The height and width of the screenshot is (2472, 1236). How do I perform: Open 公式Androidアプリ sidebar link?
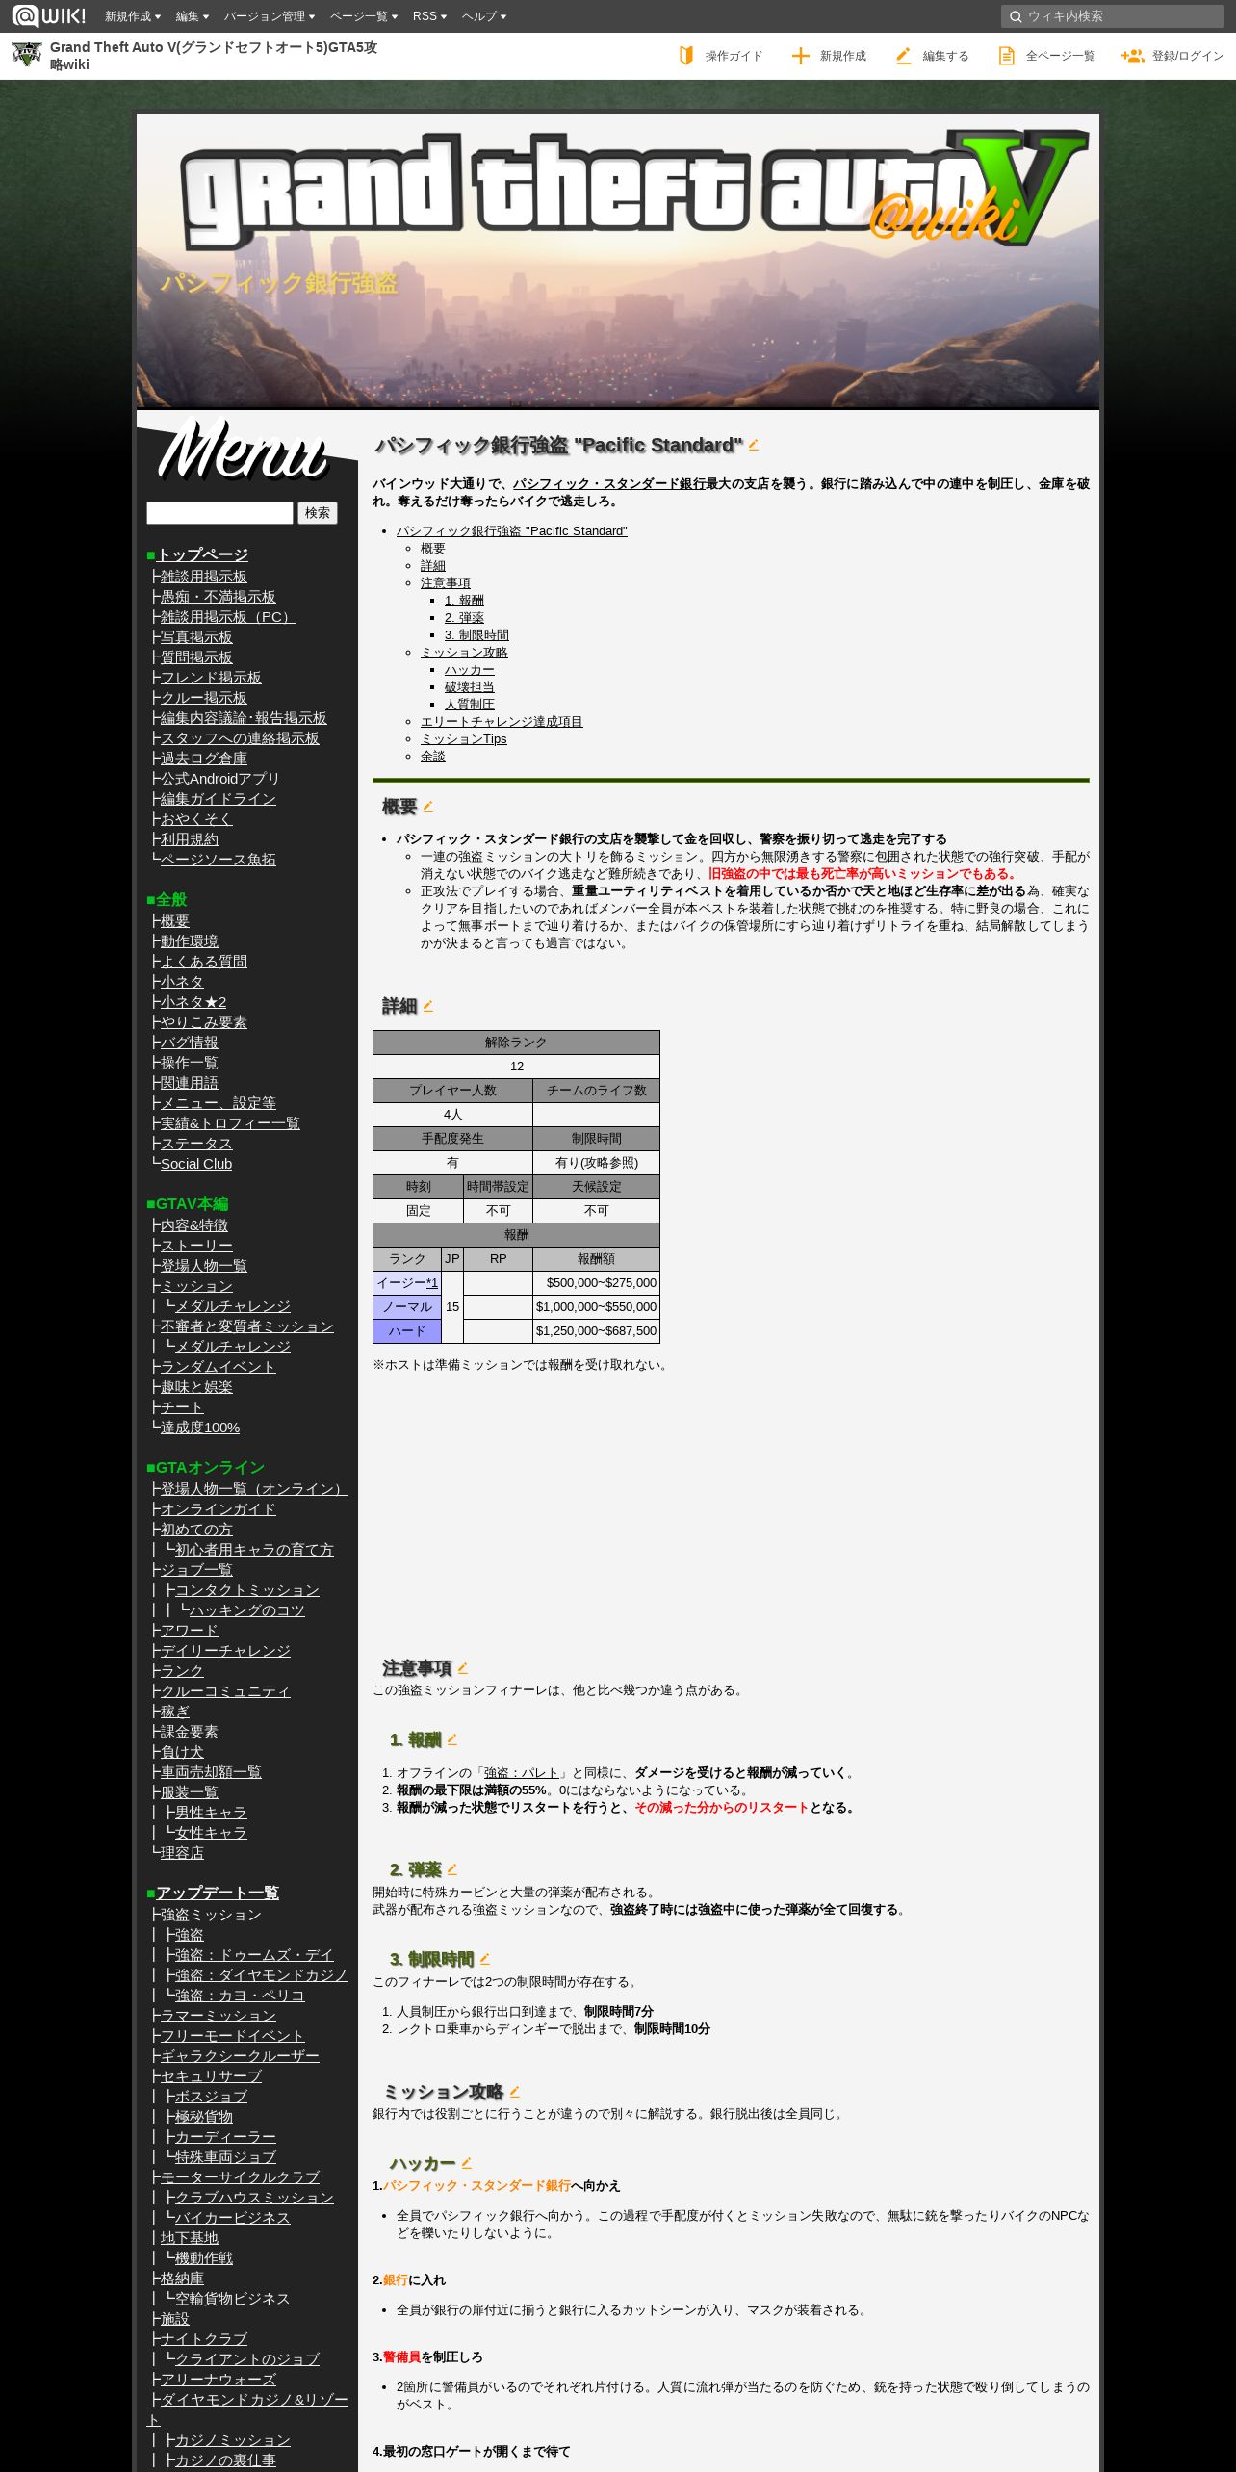pyautogui.click(x=220, y=779)
